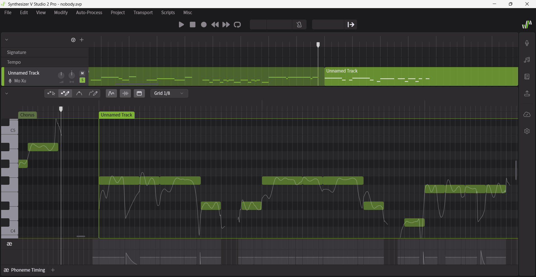Mute the Unnamed Track with M button
Image resolution: width=536 pixels, height=277 pixels.
(82, 73)
